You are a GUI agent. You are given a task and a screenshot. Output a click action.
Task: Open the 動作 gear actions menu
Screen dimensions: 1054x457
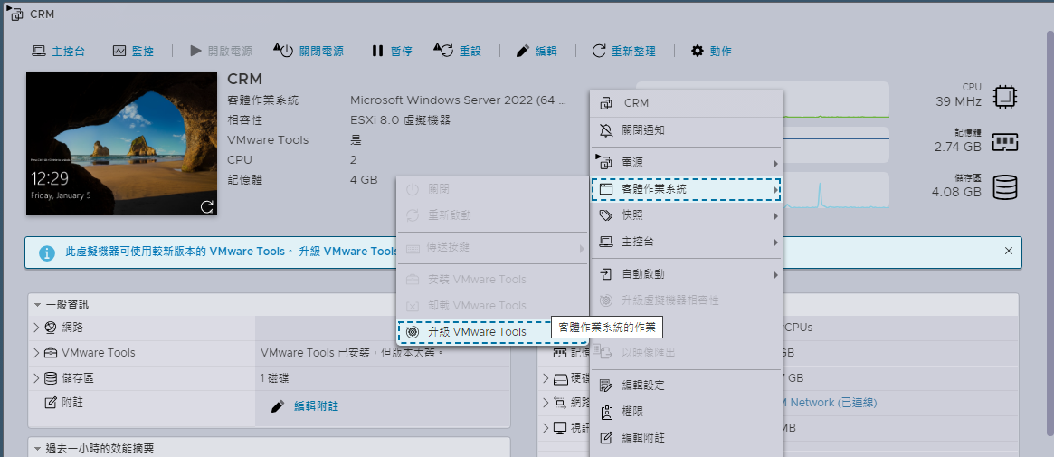click(x=711, y=52)
